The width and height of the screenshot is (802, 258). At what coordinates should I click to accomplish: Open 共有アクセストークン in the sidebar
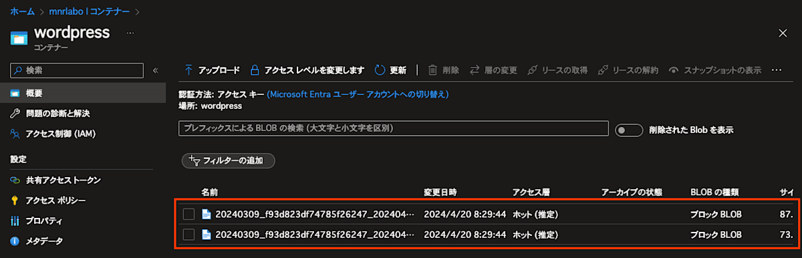point(63,180)
